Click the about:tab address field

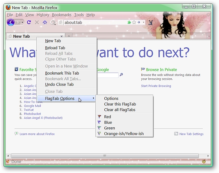95,22
